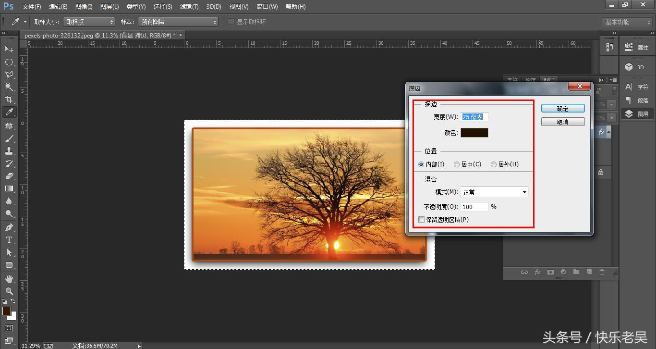Open the 滤镜(T) menu

click(x=189, y=7)
